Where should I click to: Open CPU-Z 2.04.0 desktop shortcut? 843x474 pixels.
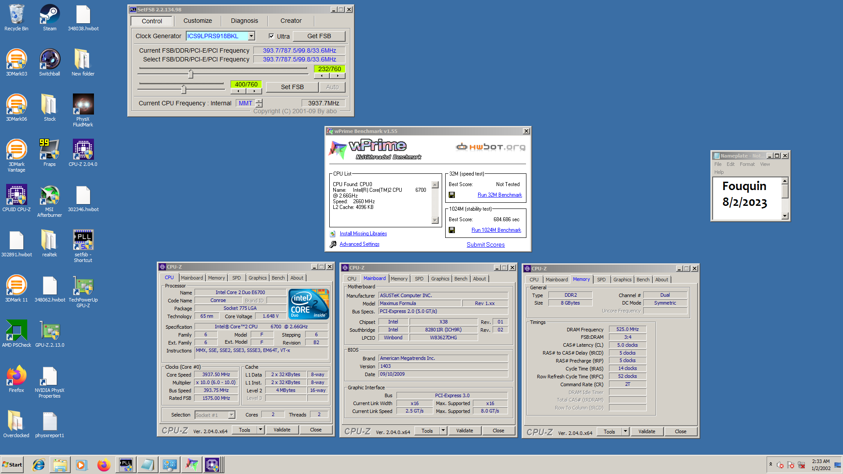pos(83,153)
